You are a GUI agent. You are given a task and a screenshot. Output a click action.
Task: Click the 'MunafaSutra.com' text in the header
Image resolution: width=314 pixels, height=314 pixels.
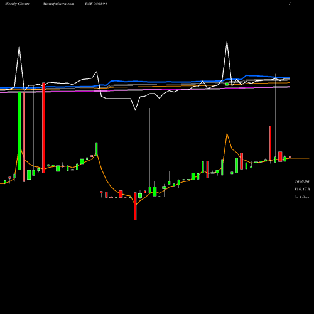[58, 4]
